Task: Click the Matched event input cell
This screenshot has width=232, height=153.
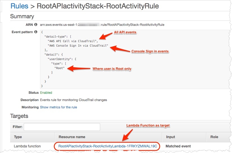Action: click(178, 146)
